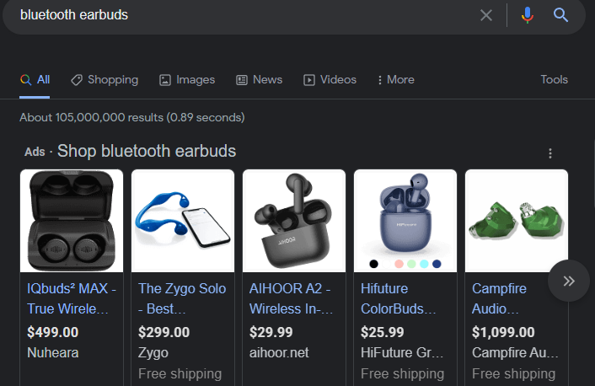Viewport: 595px width, 386px height.
Task: Open the Videos results tab
Action: pyautogui.click(x=330, y=79)
